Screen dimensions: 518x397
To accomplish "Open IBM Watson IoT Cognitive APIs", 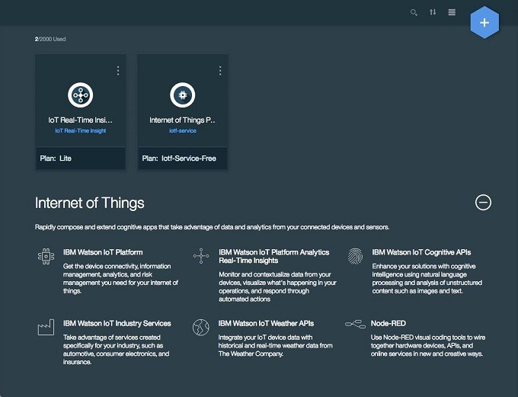I will point(421,252).
